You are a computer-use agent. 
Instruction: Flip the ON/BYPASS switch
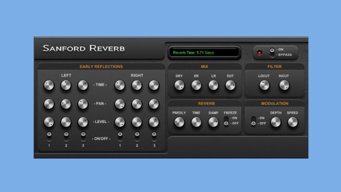point(272,52)
